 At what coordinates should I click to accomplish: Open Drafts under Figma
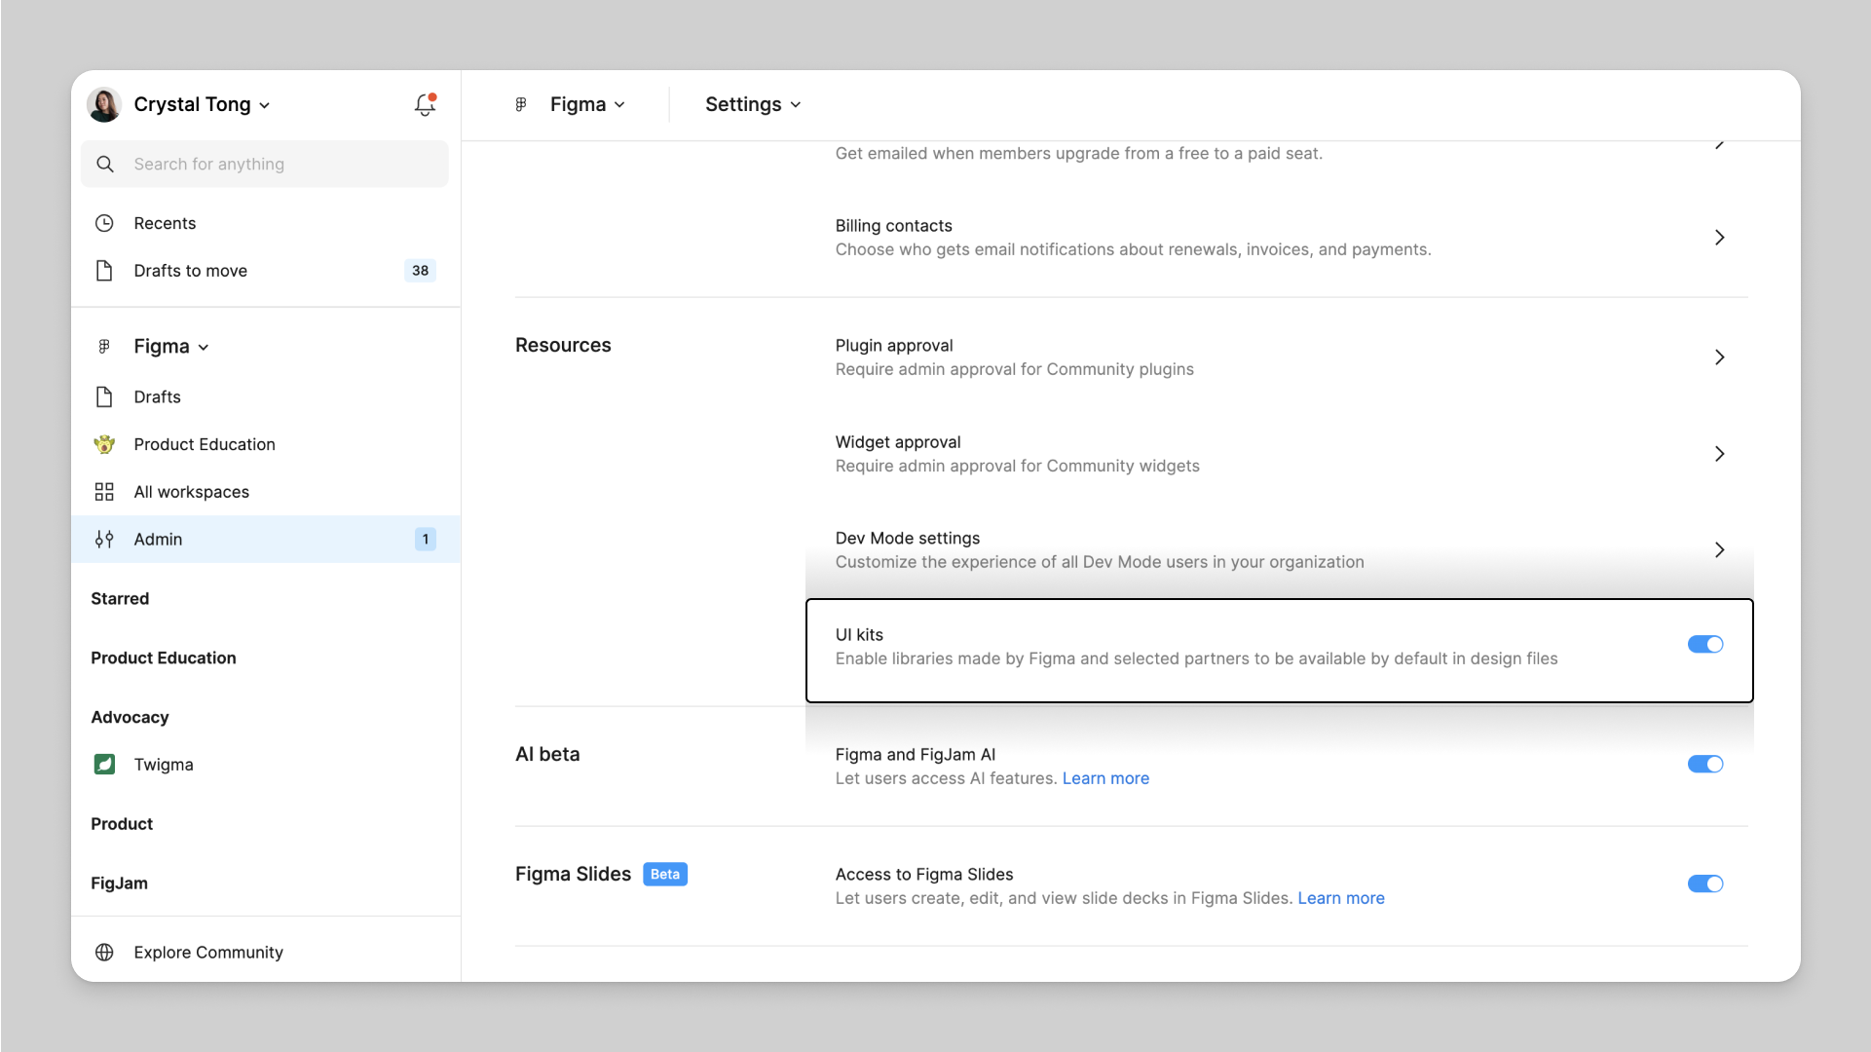coord(265,396)
